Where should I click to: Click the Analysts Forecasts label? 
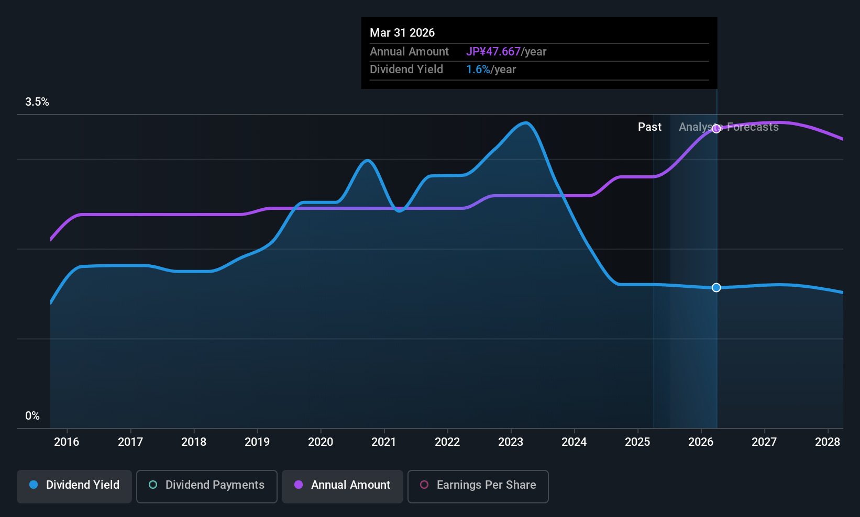click(x=729, y=127)
